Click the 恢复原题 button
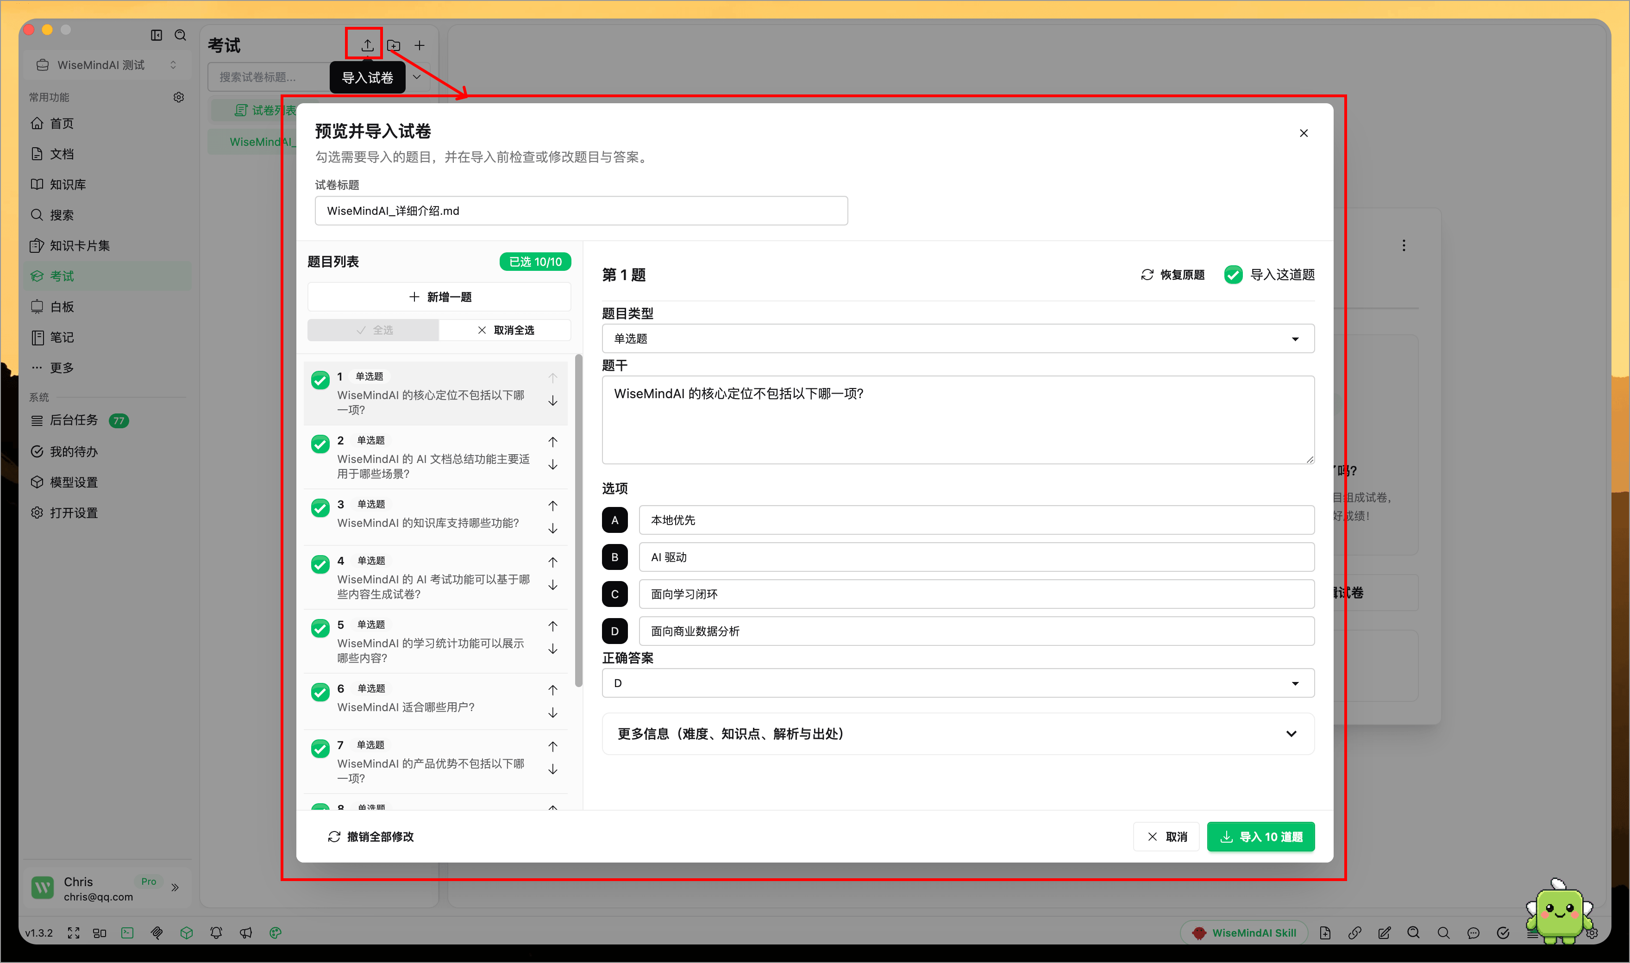The height and width of the screenshot is (963, 1630). tap(1172, 275)
